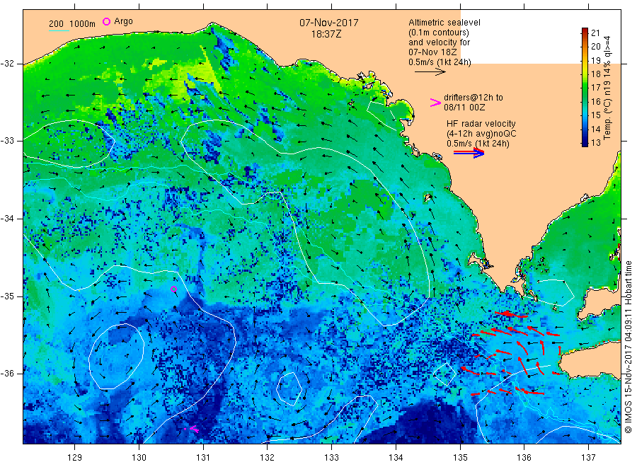The width and height of the screenshot is (637, 467).
Task: Click the '134' longitude axis label
Action: (396, 458)
